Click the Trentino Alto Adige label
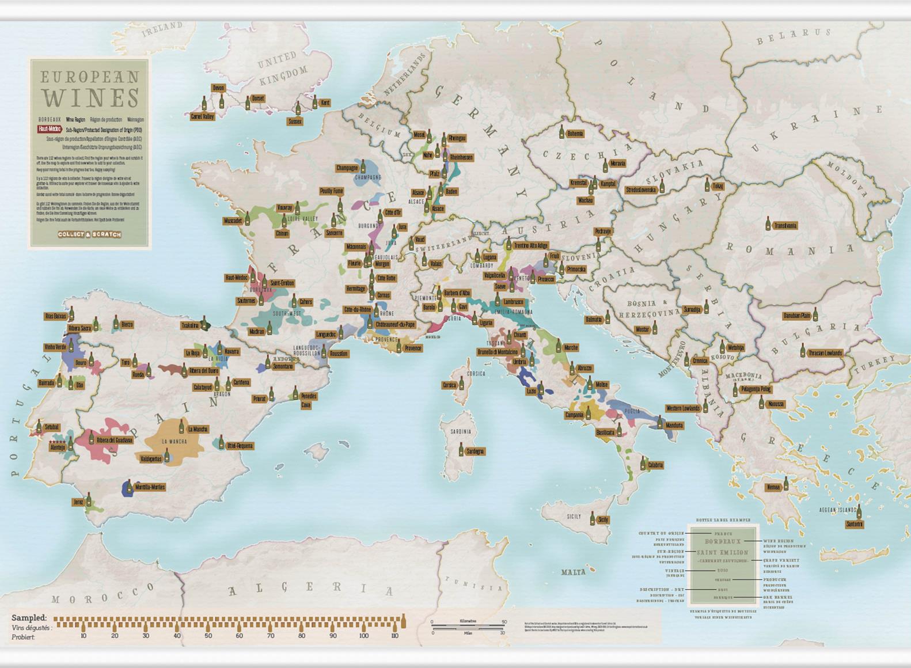The width and height of the screenshot is (911, 668). (x=531, y=245)
